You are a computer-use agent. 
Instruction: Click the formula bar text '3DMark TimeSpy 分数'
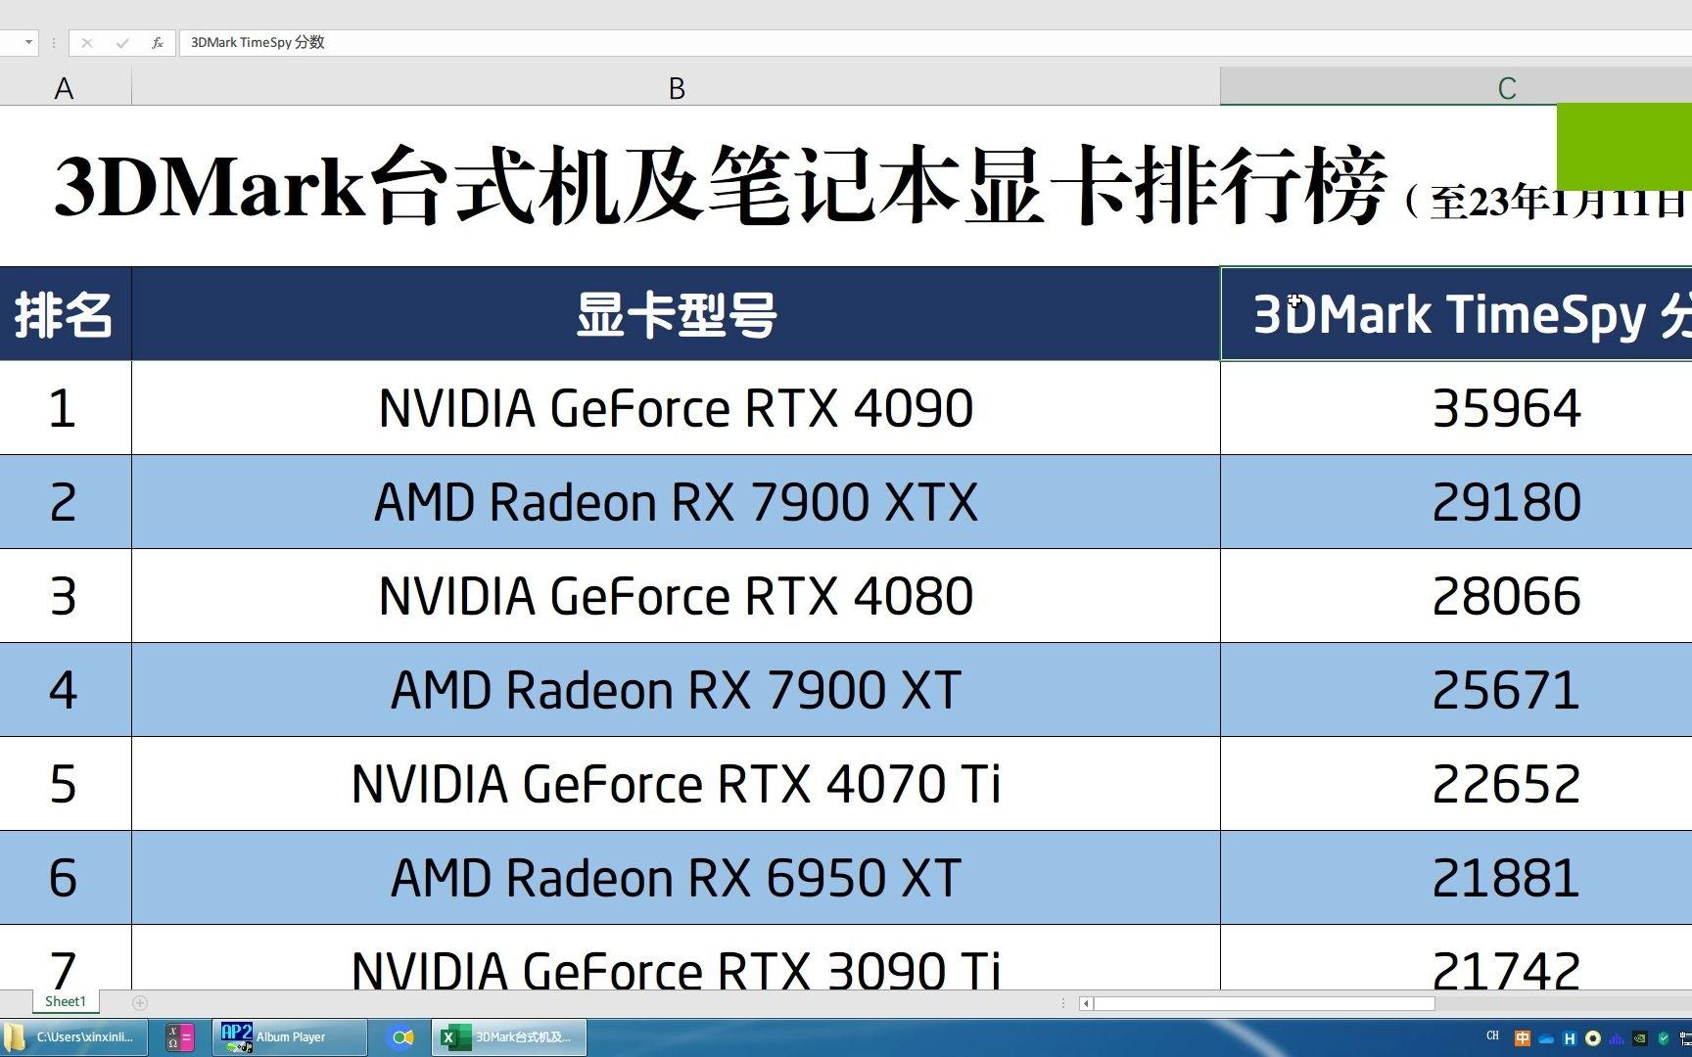258,42
